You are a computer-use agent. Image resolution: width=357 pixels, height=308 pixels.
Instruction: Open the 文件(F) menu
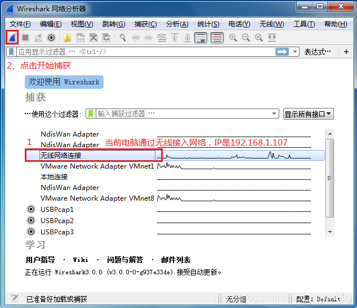click(x=20, y=24)
